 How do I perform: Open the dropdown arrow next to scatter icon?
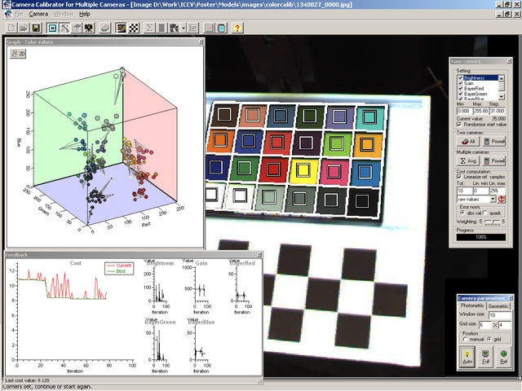(x=184, y=28)
